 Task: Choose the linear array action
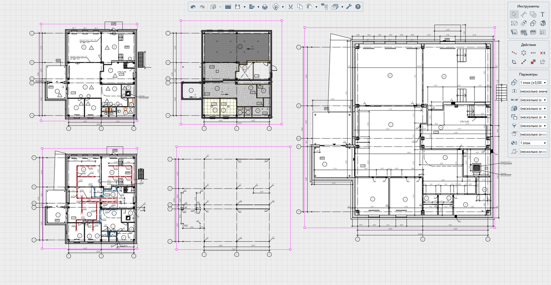[533, 53]
